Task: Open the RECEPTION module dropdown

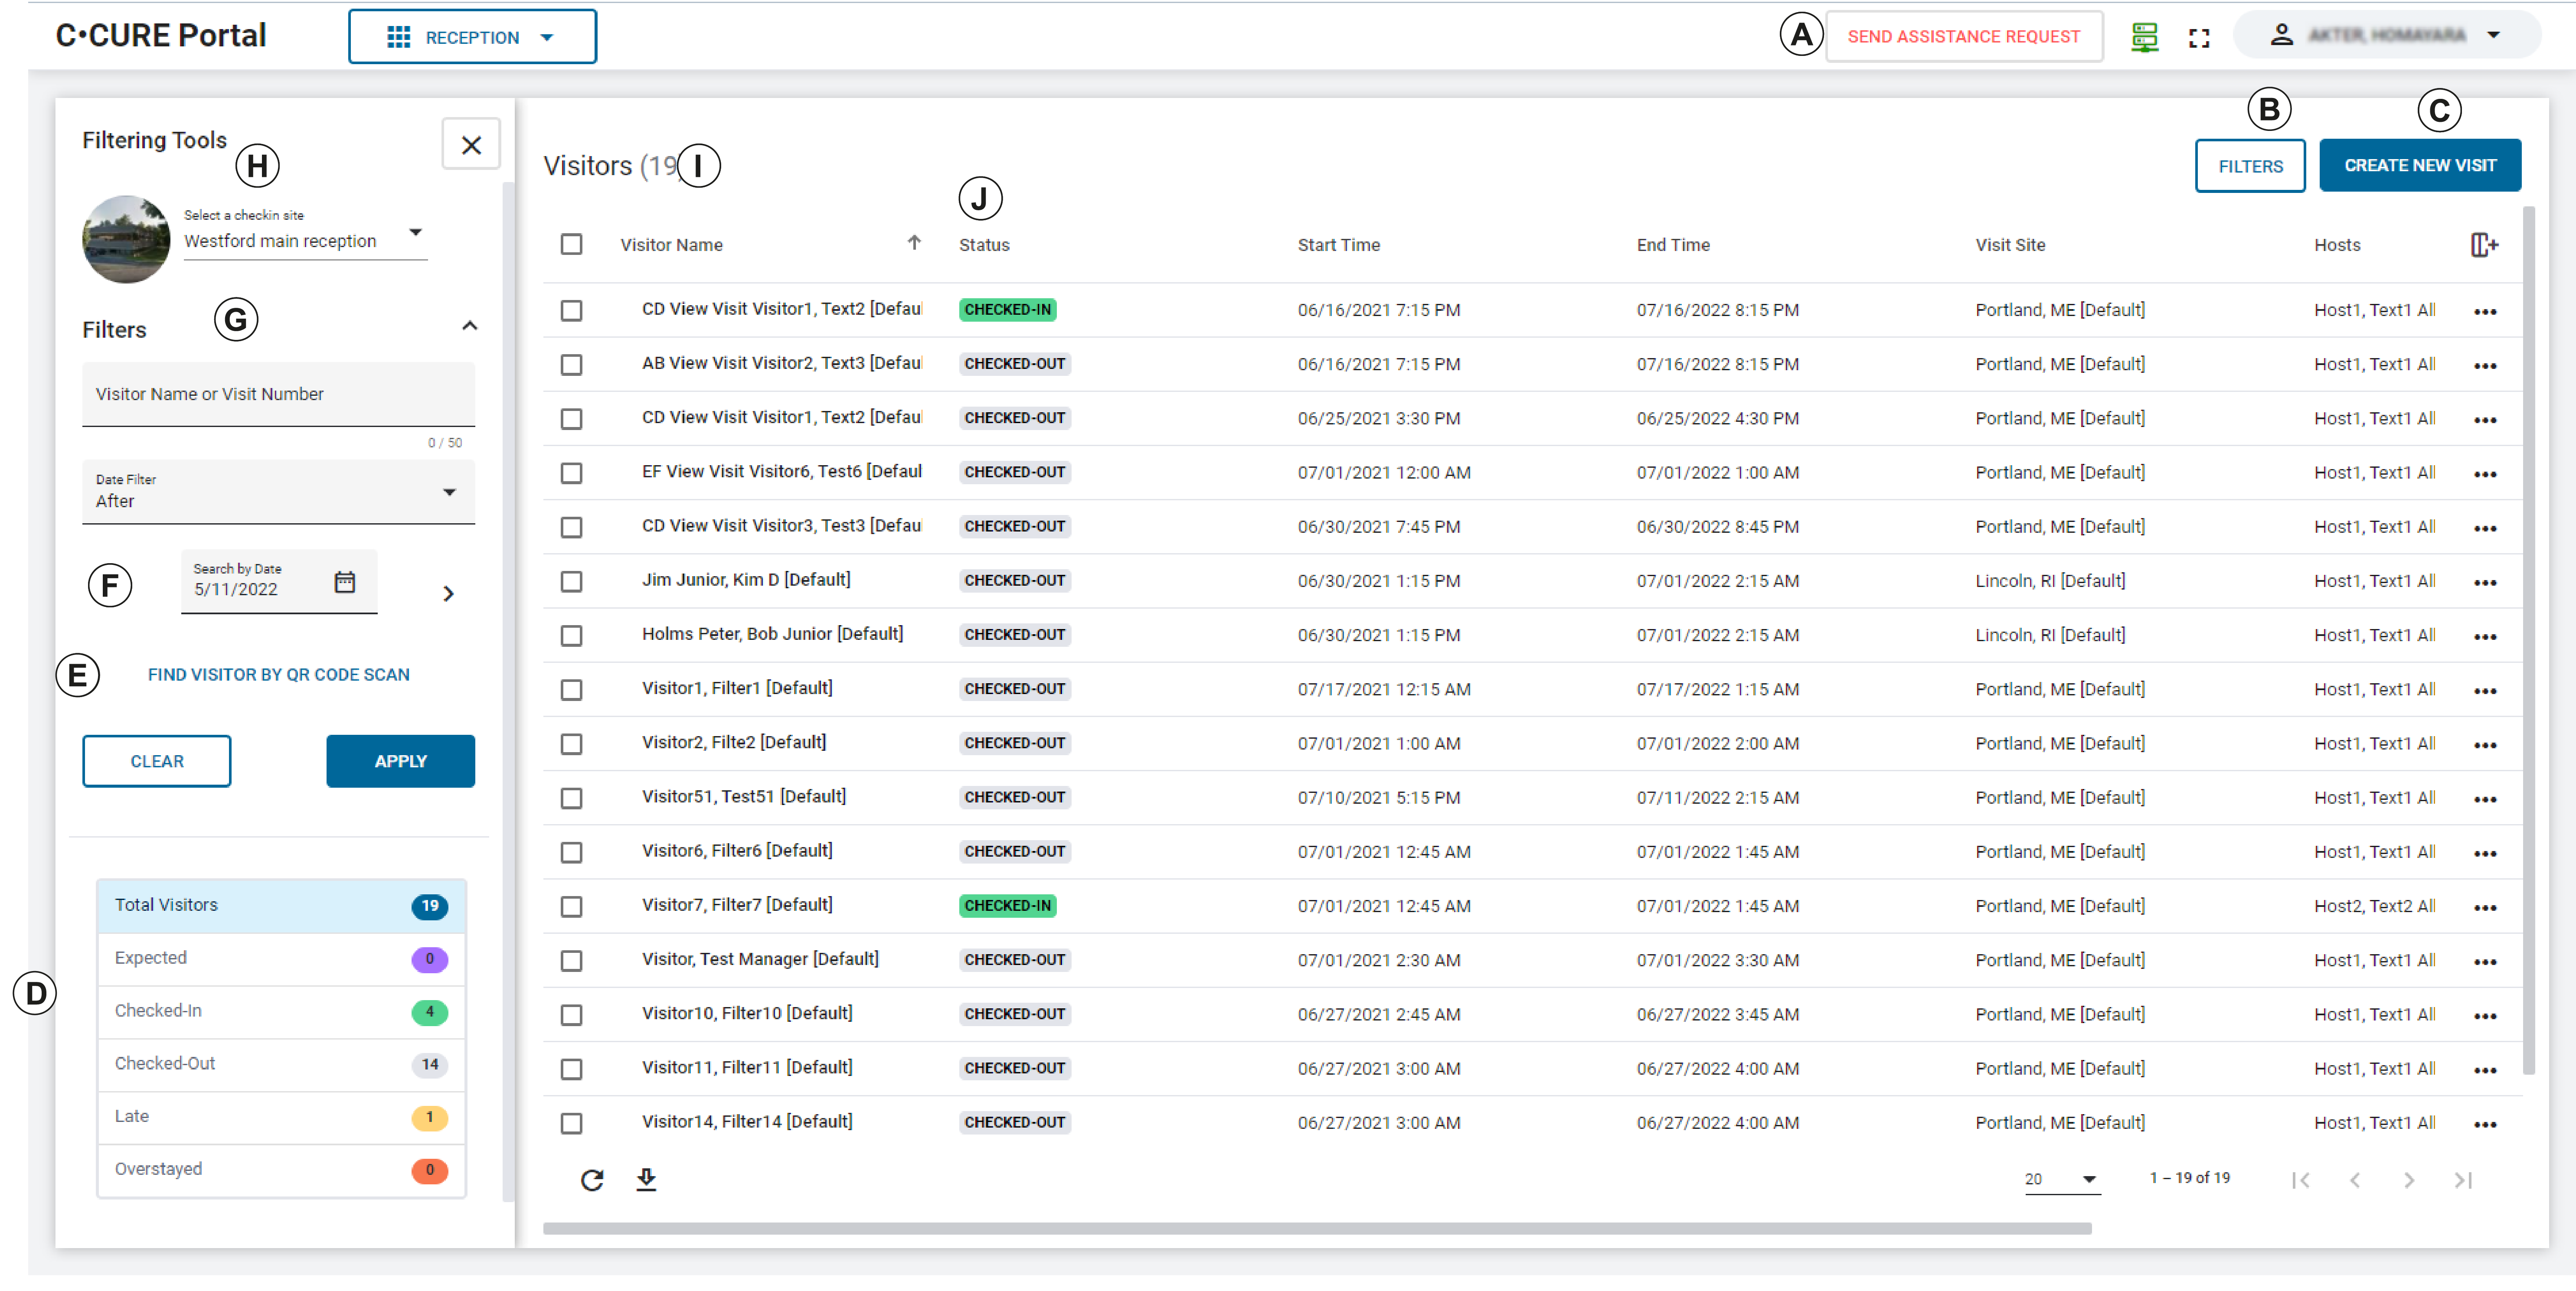Action: click(472, 37)
